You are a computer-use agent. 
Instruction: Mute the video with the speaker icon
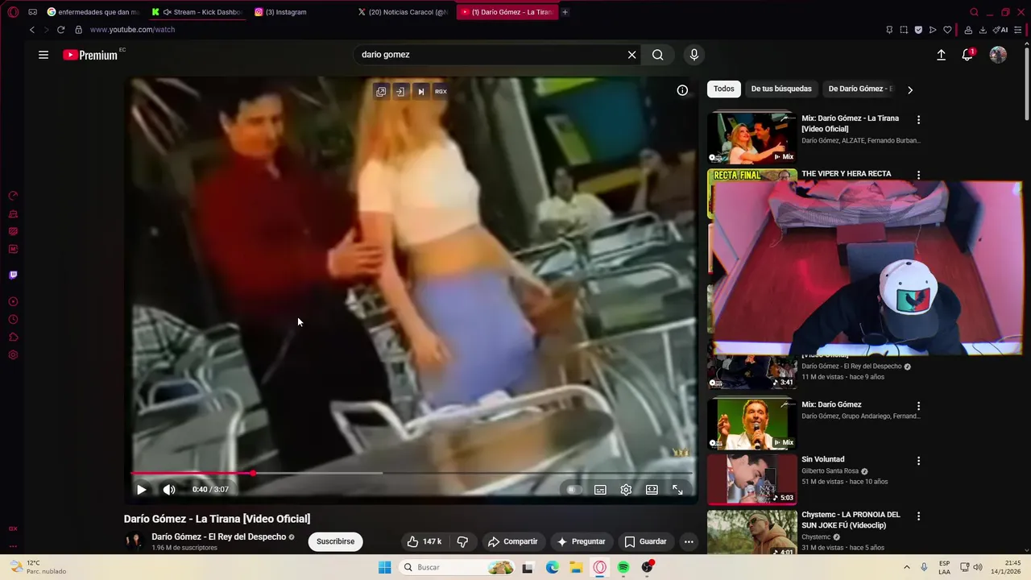pyautogui.click(x=168, y=489)
